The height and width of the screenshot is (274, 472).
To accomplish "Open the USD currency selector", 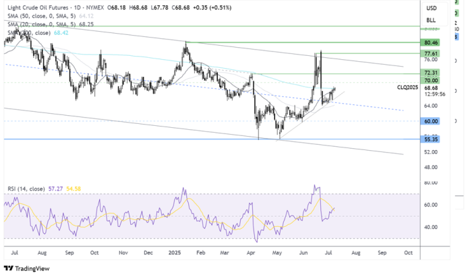I will coord(432,8).
